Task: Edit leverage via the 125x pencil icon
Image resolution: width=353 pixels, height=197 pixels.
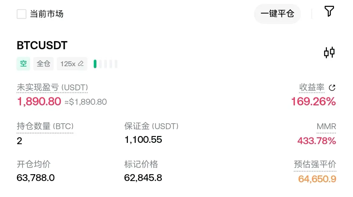Action: (81, 64)
